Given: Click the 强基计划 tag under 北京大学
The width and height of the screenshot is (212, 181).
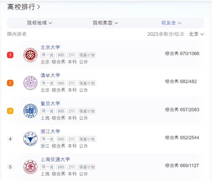Looking at the screenshot, I should (x=87, y=55).
